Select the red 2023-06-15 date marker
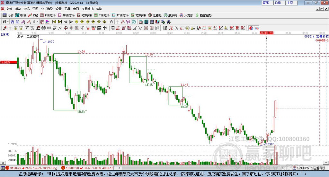Viewport: 329px width, 177px height. coord(266,33)
